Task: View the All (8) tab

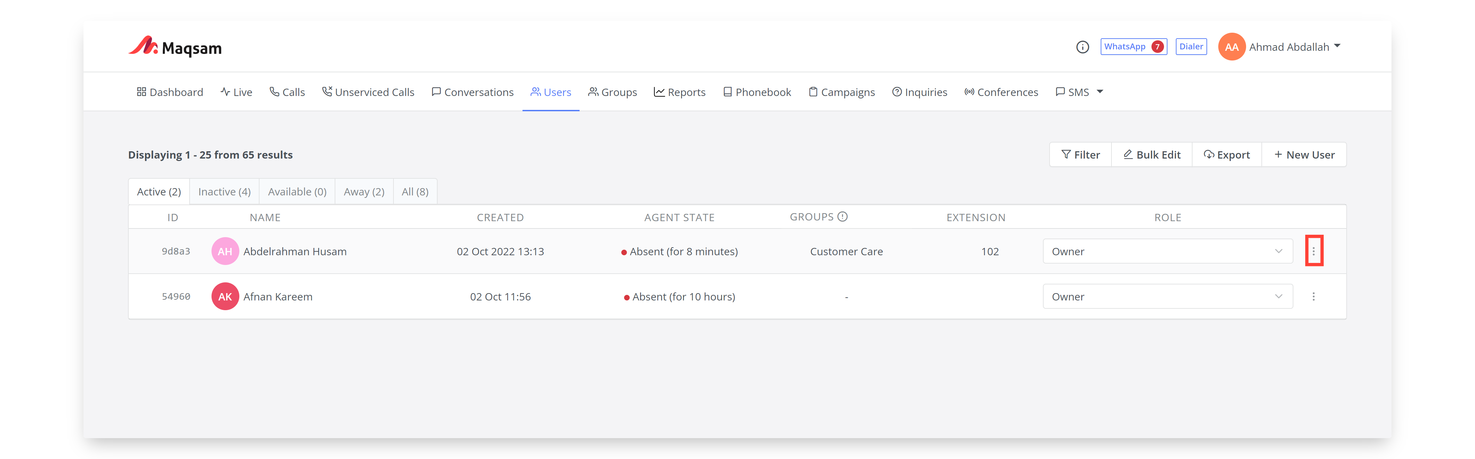Action: pos(415,192)
